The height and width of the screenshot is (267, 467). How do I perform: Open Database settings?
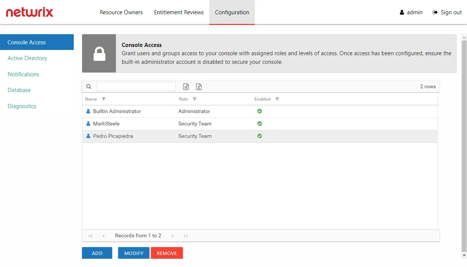19,90
